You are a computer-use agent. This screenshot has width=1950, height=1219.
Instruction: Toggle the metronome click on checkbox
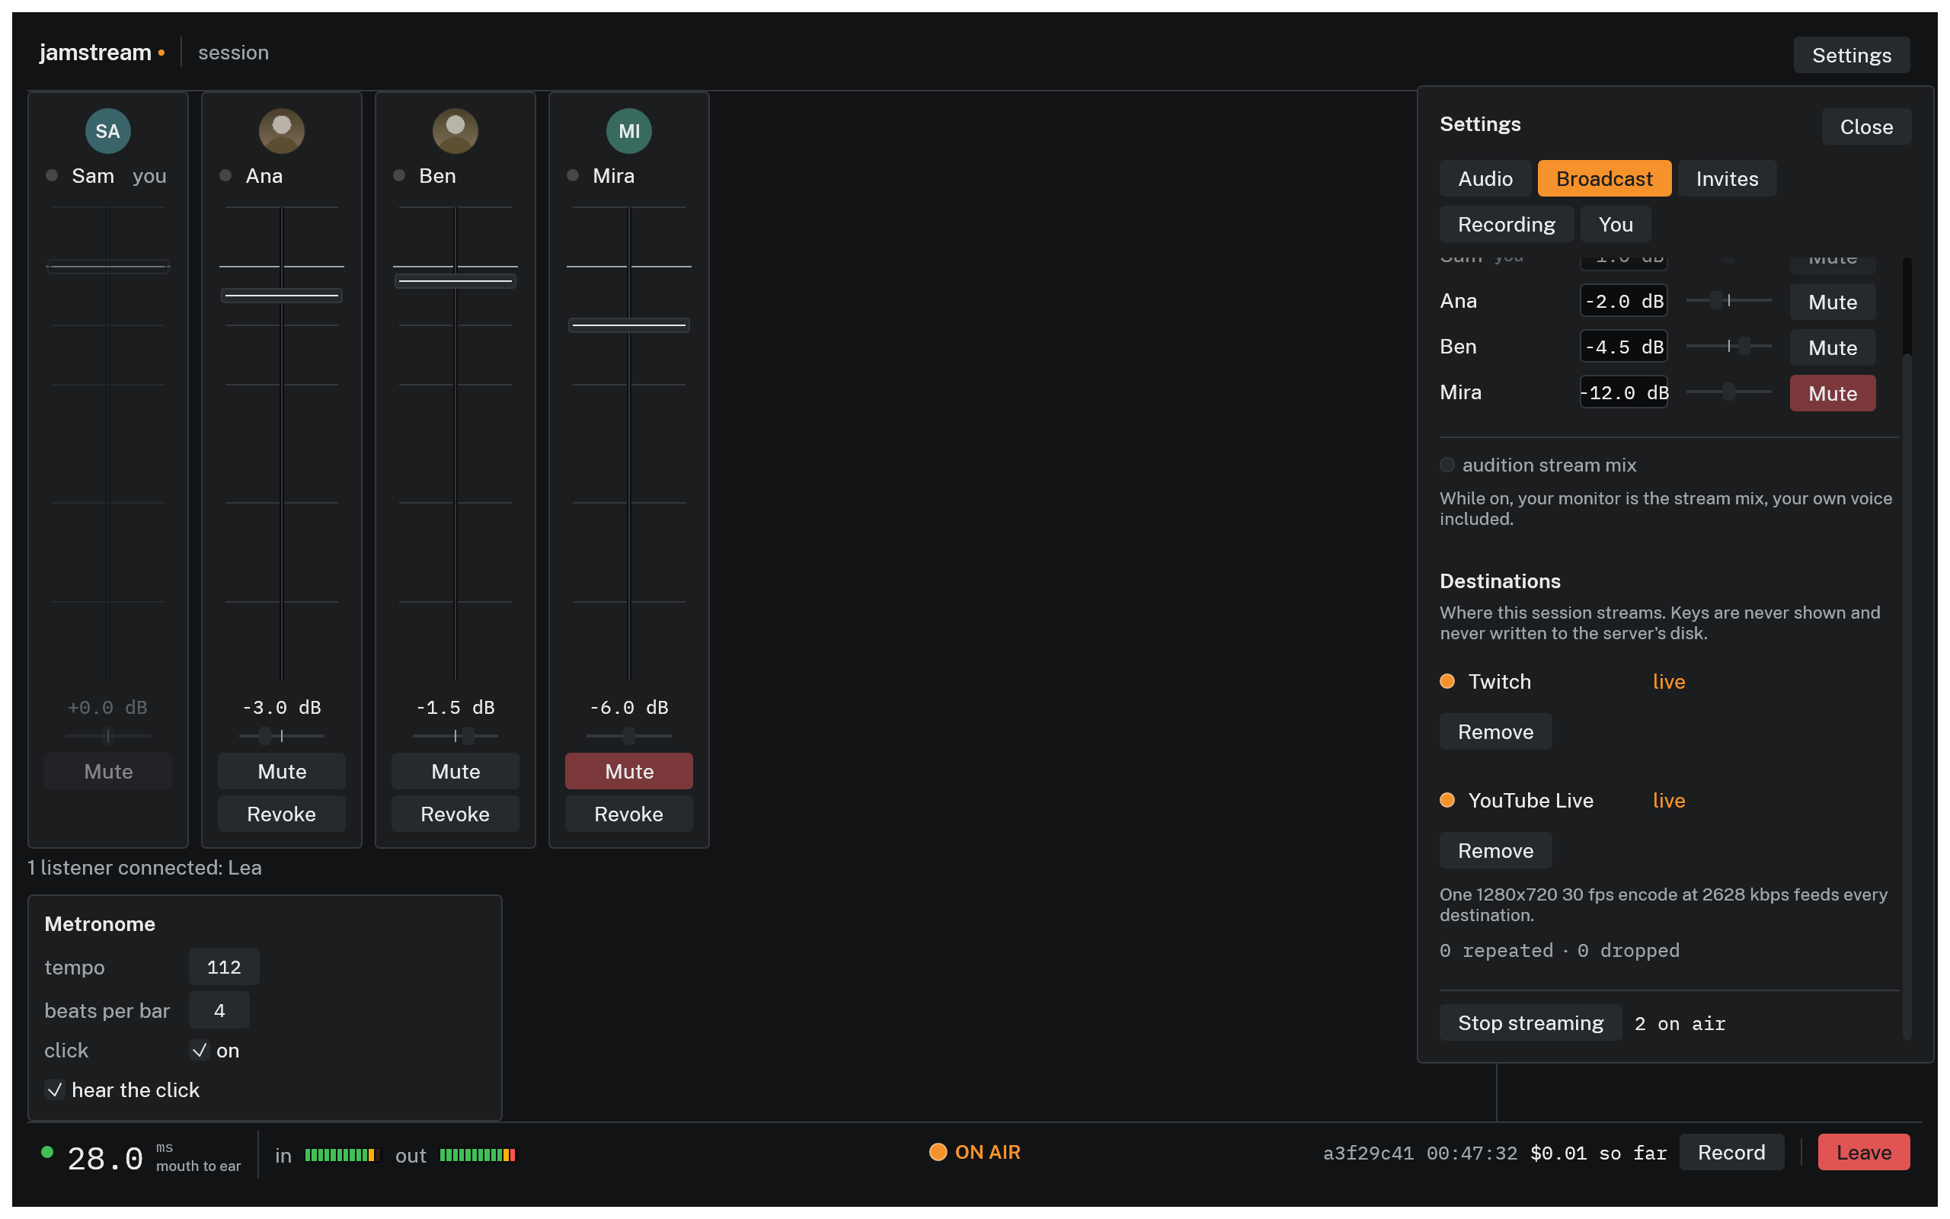point(199,1051)
